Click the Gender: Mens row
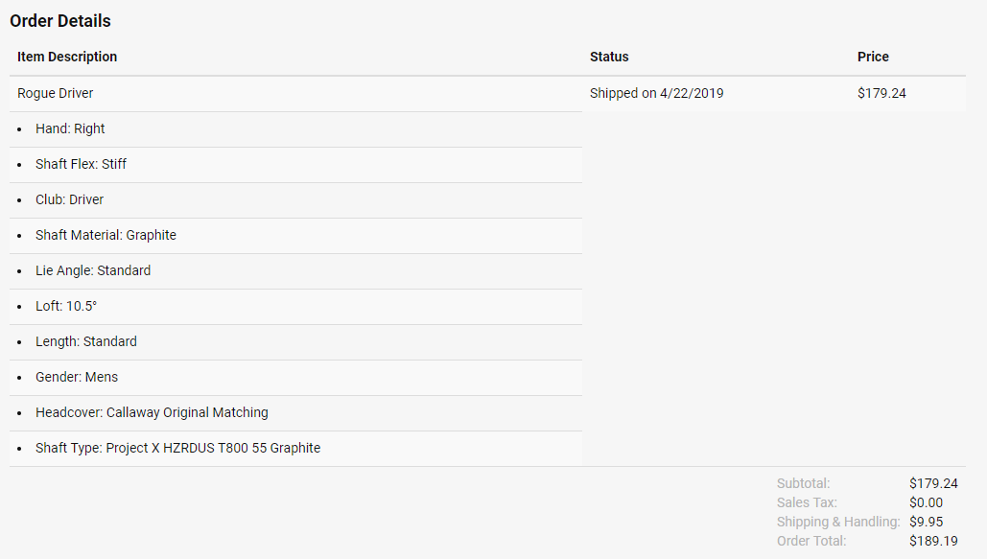 [77, 377]
